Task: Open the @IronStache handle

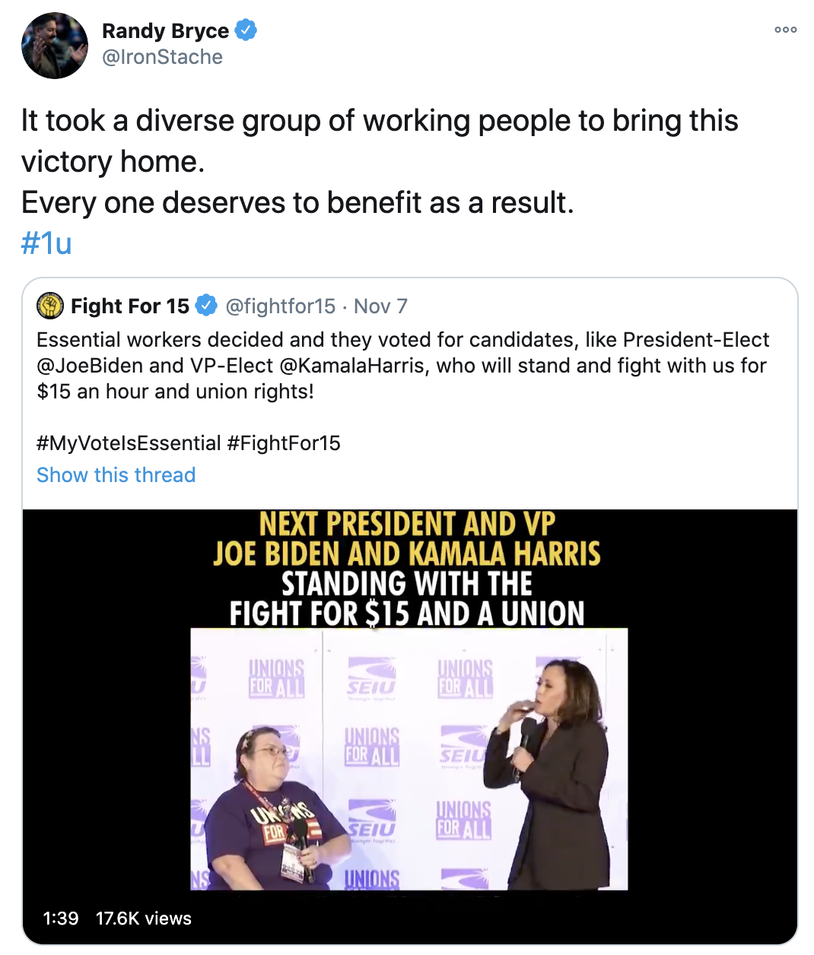Action: pyautogui.click(x=162, y=57)
